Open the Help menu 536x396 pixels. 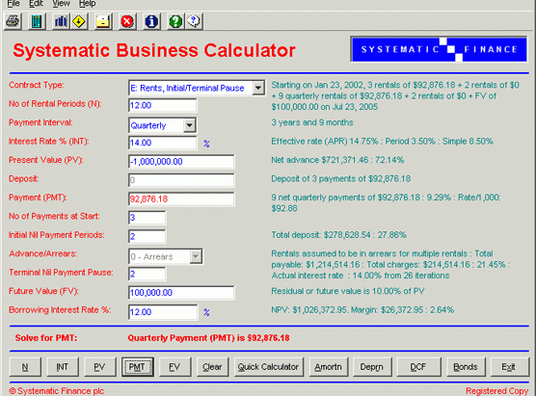(87, 4)
